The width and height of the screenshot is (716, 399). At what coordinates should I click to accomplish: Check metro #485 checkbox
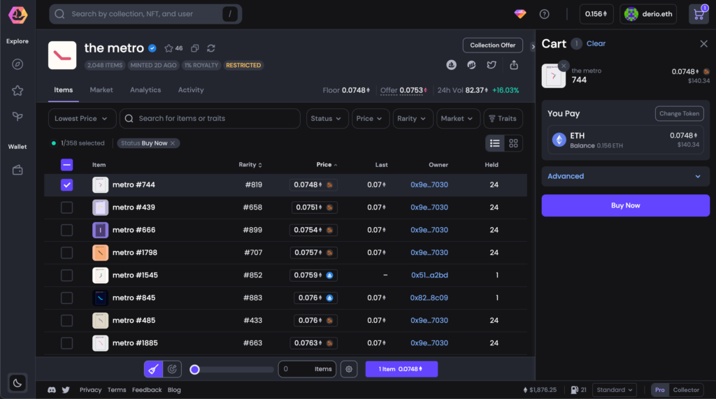pos(66,321)
